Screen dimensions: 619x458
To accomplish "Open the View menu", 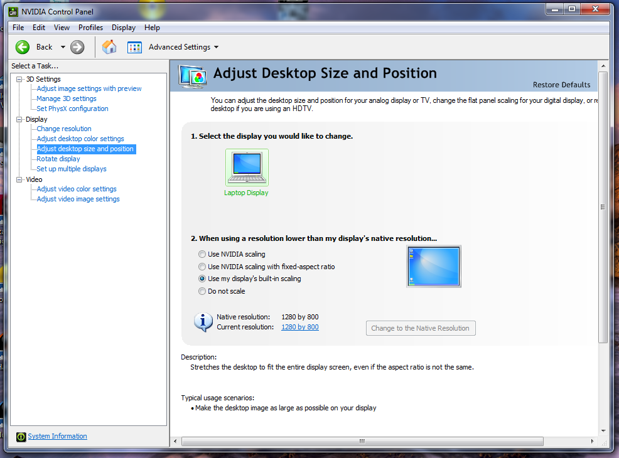I will pos(62,28).
